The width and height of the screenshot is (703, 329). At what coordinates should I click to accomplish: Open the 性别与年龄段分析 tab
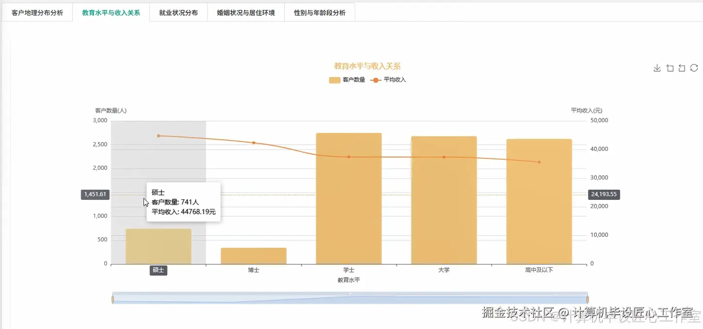319,12
